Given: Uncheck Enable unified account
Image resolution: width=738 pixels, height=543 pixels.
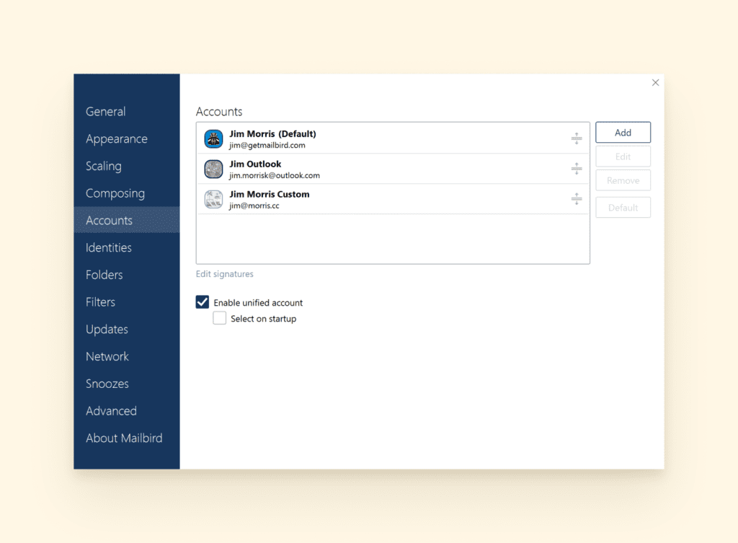Looking at the screenshot, I should [x=203, y=302].
